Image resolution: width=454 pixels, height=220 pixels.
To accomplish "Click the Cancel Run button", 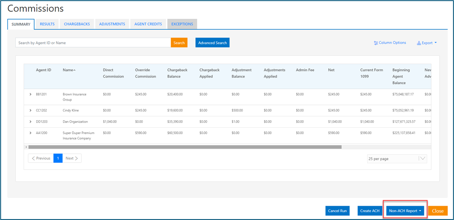I will (x=337, y=211).
